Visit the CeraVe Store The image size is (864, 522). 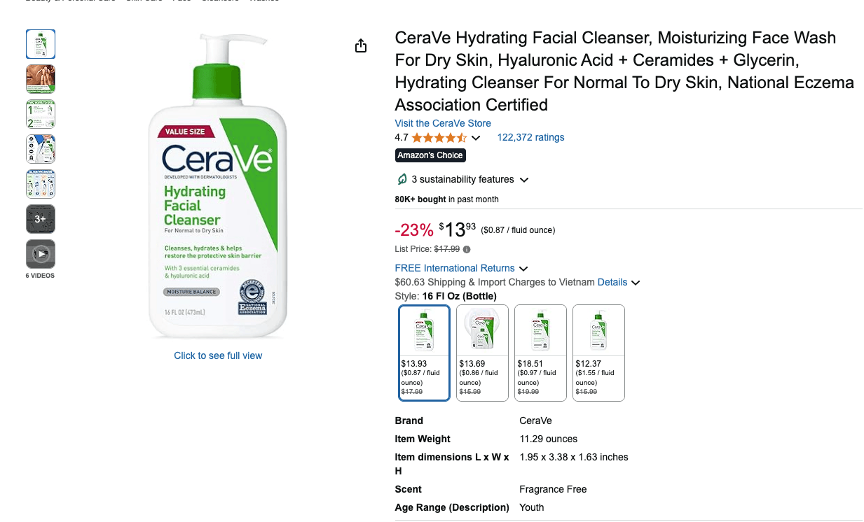point(442,123)
